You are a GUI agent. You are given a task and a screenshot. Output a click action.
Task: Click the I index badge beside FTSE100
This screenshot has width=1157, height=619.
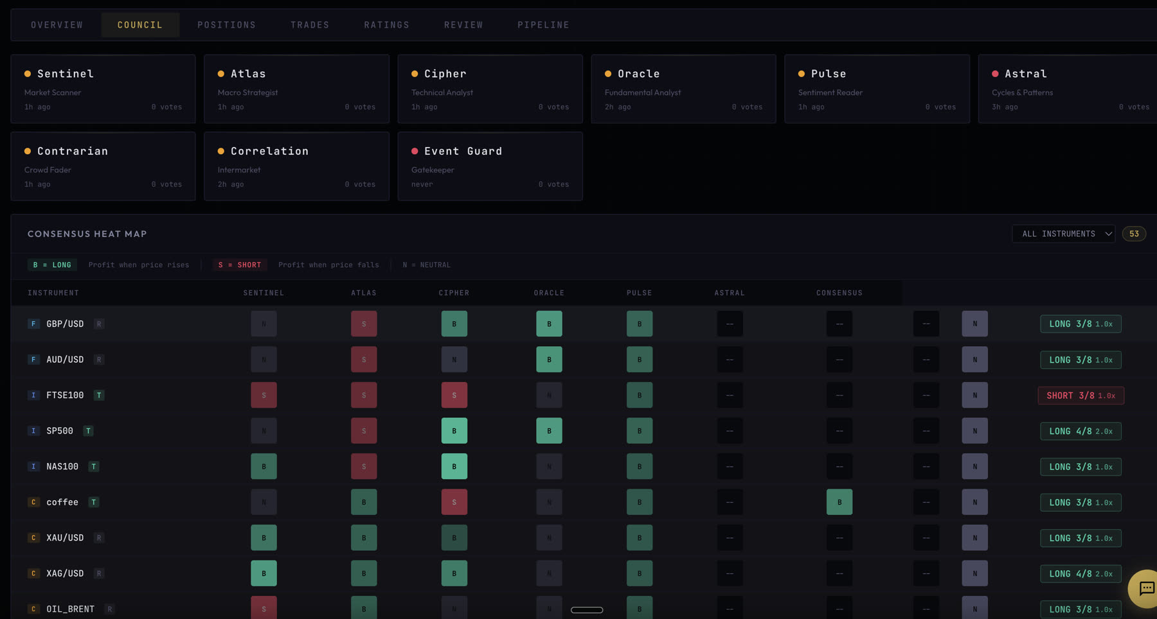click(x=33, y=395)
